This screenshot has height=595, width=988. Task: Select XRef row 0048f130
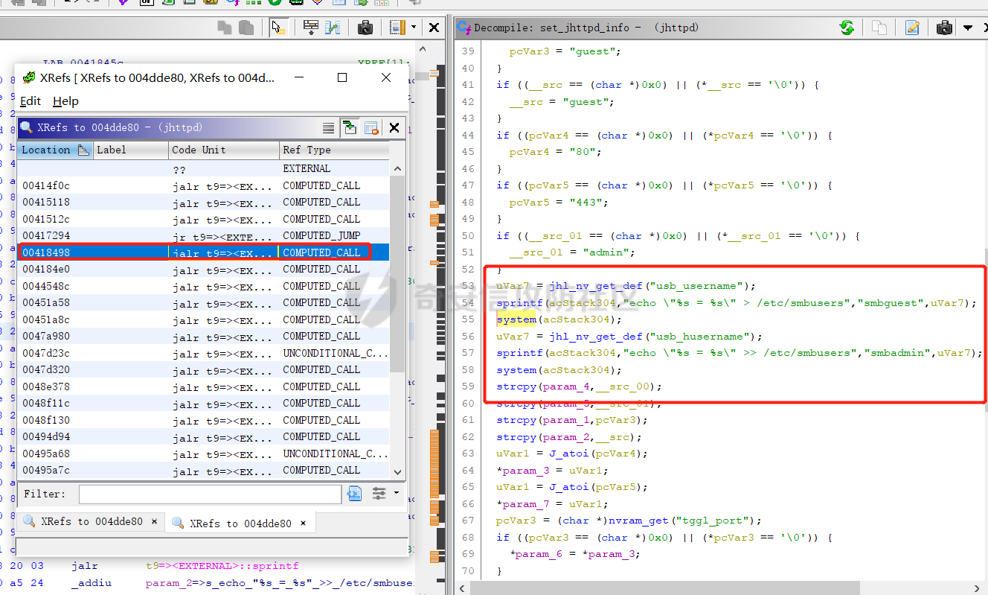[204, 420]
